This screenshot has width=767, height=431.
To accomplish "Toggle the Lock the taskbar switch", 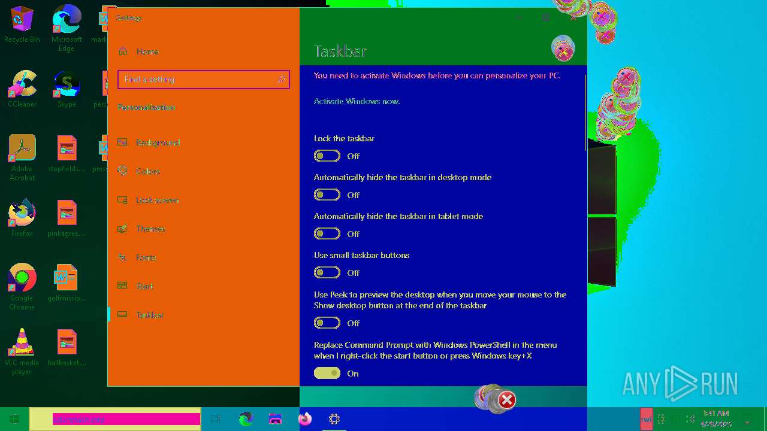I will [x=327, y=156].
